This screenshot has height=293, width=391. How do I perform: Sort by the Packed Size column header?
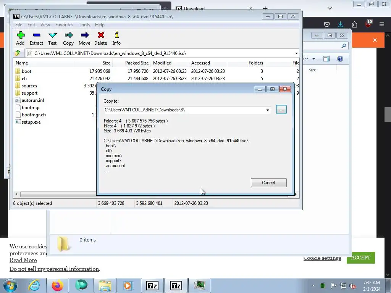(x=131, y=63)
